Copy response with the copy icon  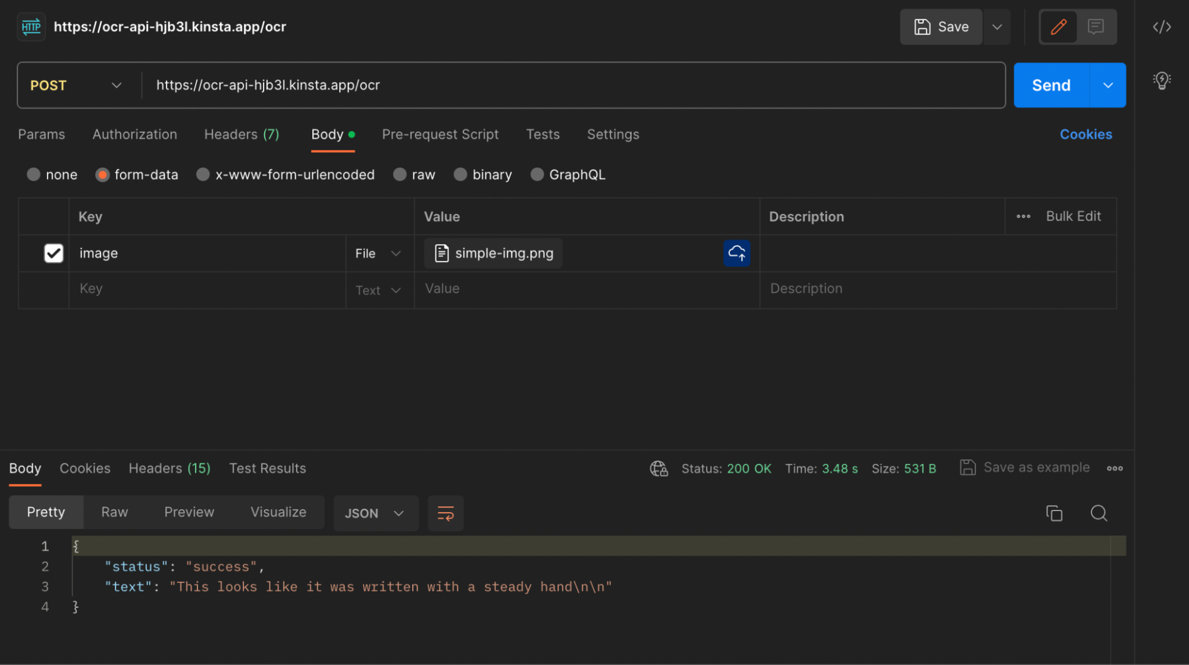pos(1054,513)
